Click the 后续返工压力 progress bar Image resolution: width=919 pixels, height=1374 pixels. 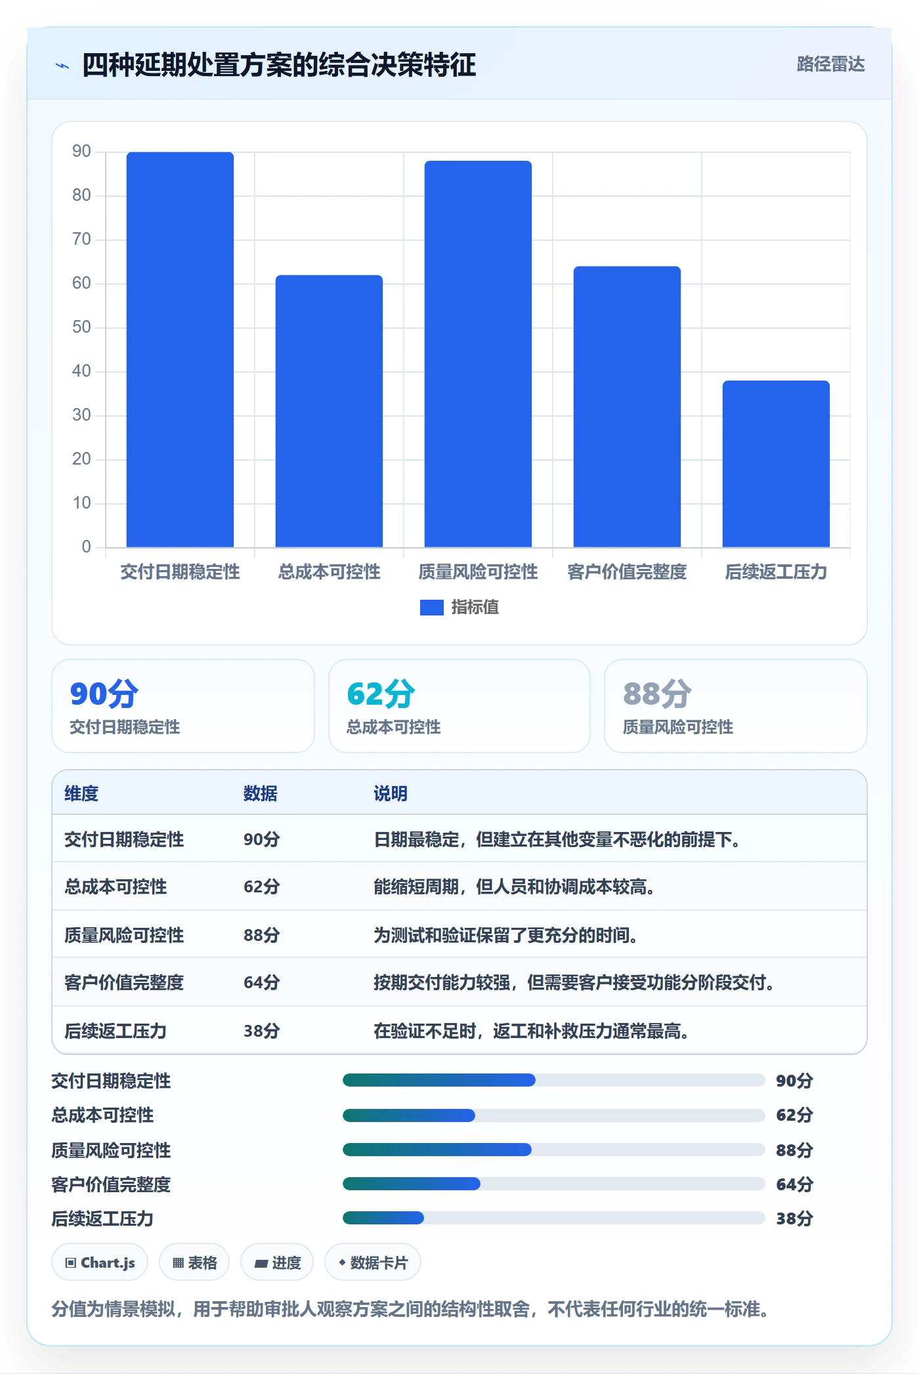pyautogui.click(x=554, y=1218)
